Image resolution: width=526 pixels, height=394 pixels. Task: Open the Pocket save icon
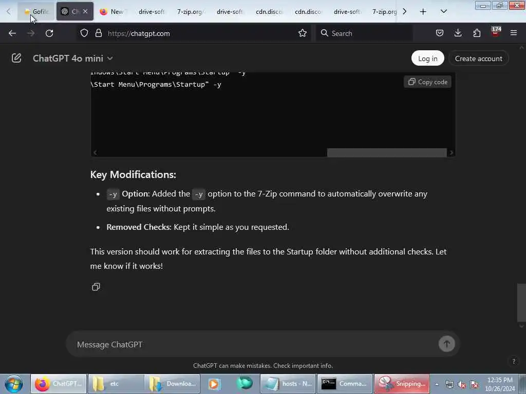pos(440,33)
